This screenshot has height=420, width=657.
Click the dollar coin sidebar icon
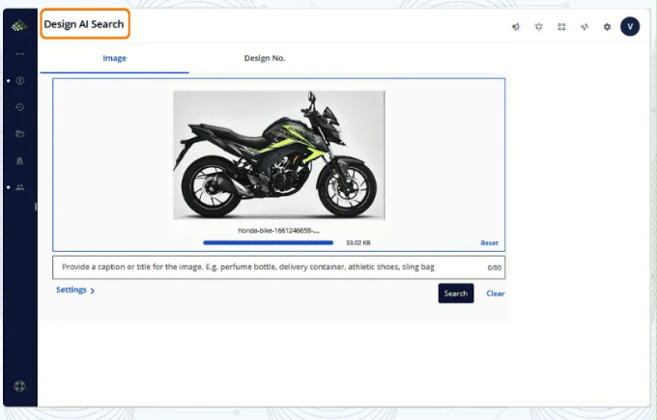tap(20, 80)
